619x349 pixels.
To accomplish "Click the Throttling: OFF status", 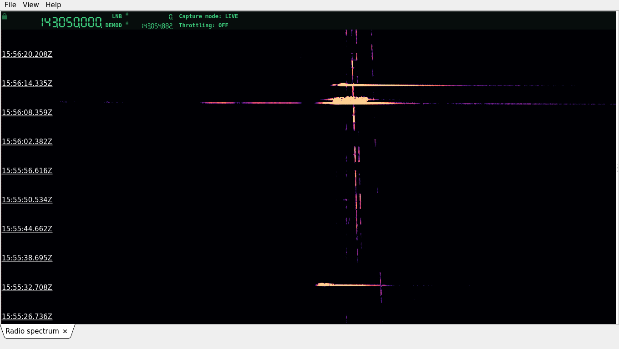I will pos(203,25).
